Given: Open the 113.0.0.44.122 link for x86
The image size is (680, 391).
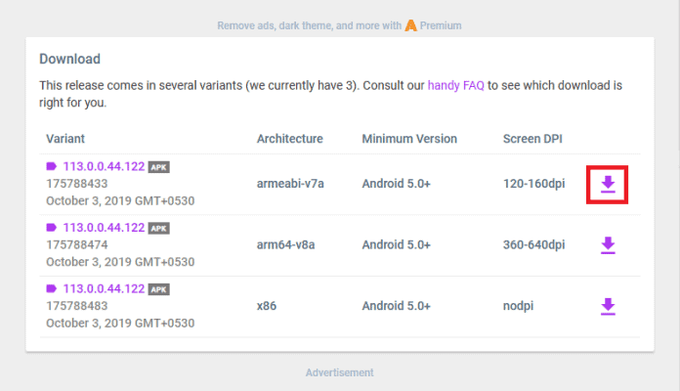Looking at the screenshot, I should pos(104,289).
